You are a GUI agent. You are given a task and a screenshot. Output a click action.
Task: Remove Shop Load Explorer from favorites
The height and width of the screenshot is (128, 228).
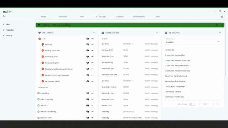click(x=43, y=63)
